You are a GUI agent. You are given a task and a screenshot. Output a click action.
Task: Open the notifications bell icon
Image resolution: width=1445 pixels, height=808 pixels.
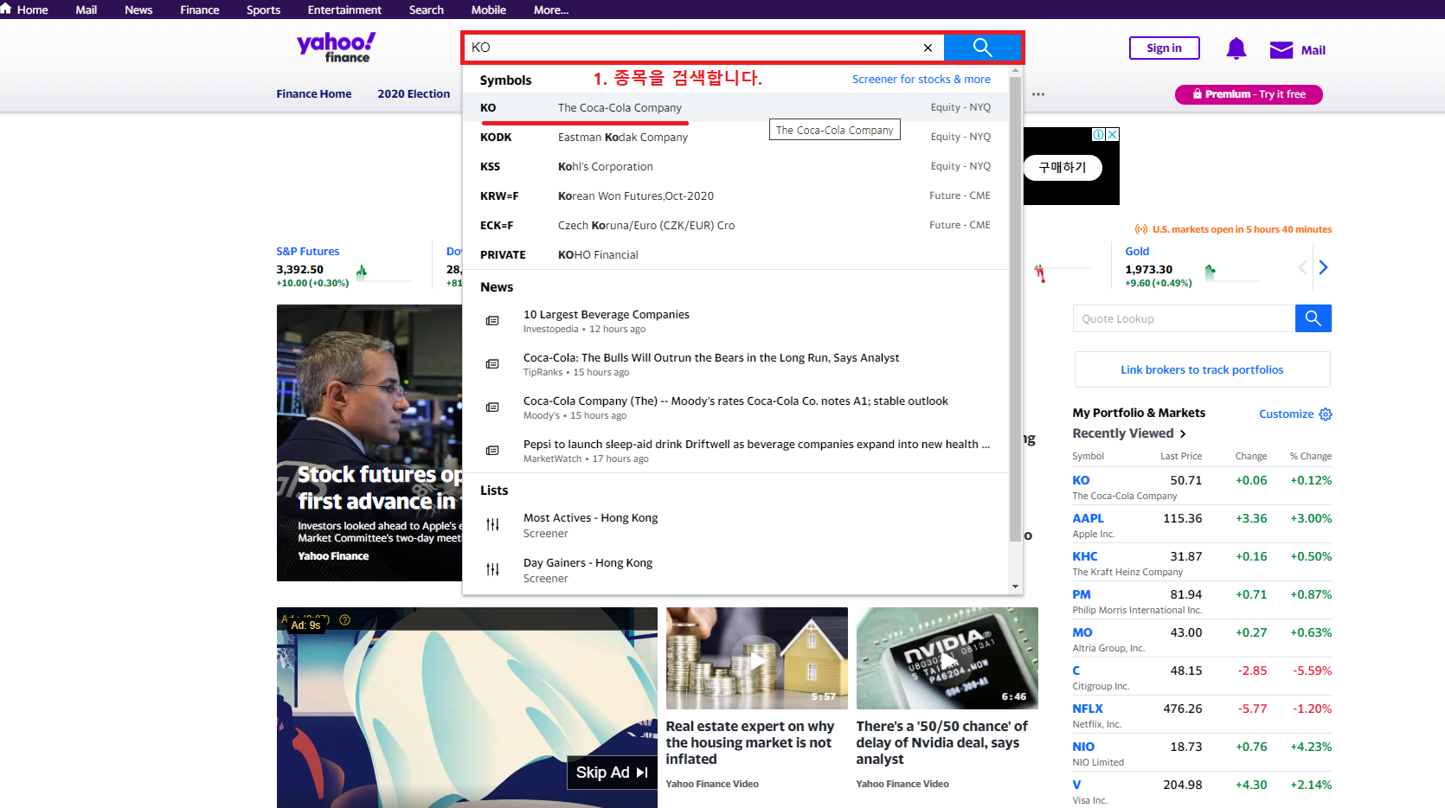tap(1236, 48)
